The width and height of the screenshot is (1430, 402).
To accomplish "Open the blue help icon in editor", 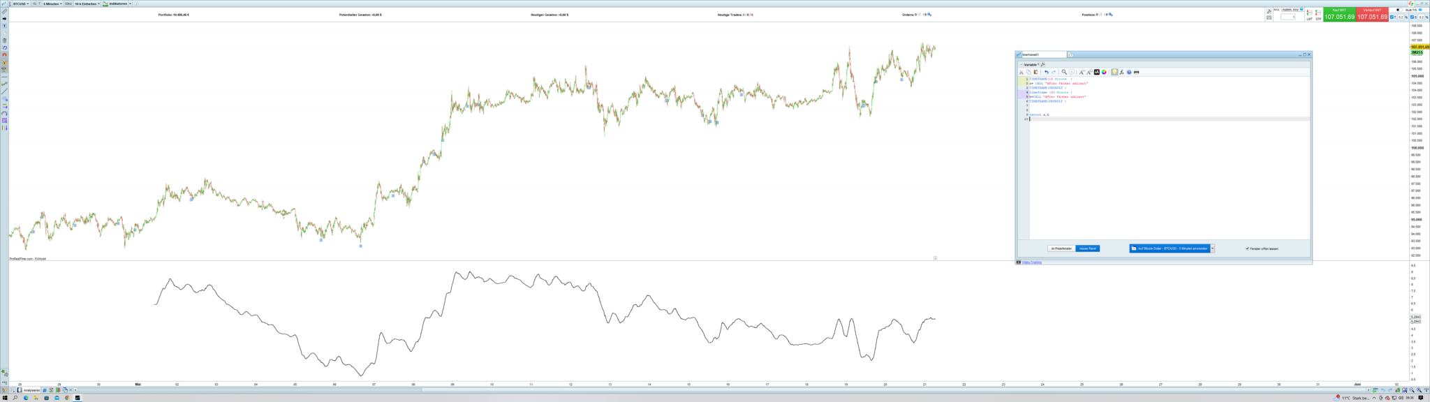I will click(x=1129, y=72).
